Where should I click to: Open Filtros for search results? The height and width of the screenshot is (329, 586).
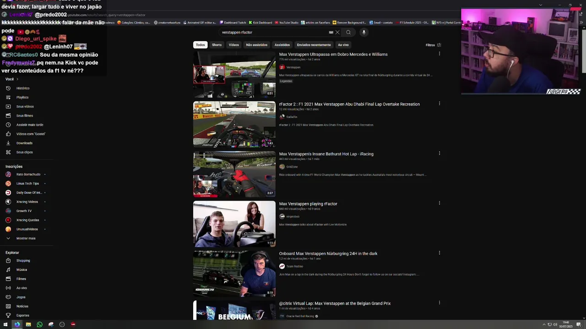(x=433, y=45)
